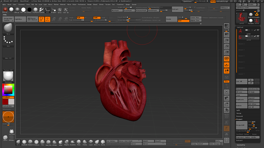Toggle the Zadd sculpt mode

[x=97, y=18]
